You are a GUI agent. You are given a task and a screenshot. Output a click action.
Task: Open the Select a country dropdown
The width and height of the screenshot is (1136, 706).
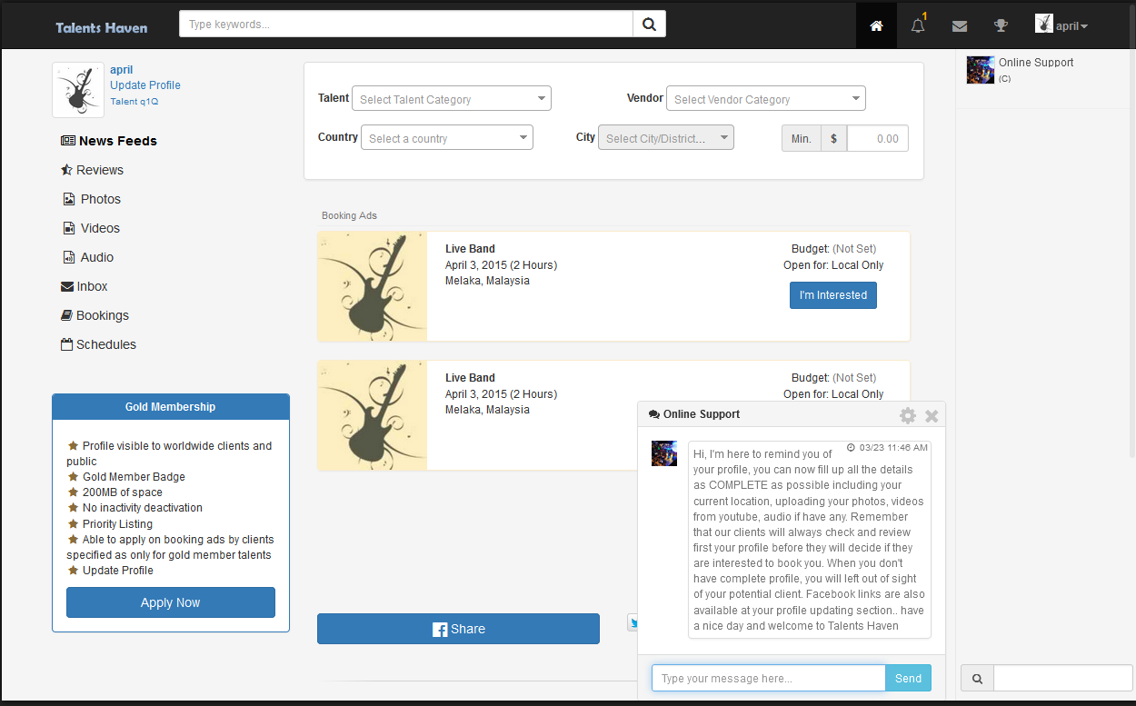(x=446, y=138)
